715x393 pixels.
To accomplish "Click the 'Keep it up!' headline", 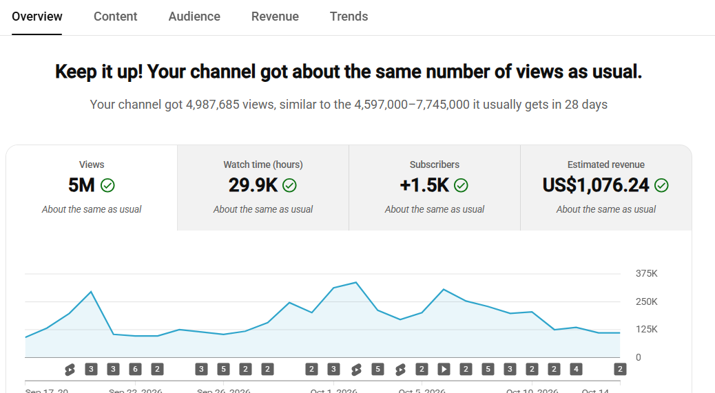I will pyautogui.click(x=349, y=72).
